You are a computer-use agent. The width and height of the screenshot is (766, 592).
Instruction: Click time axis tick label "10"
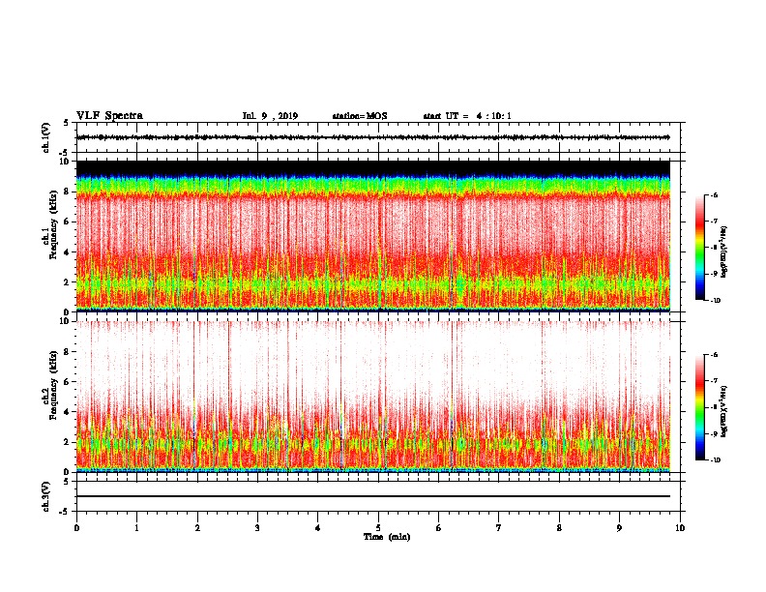pos(680,528)
